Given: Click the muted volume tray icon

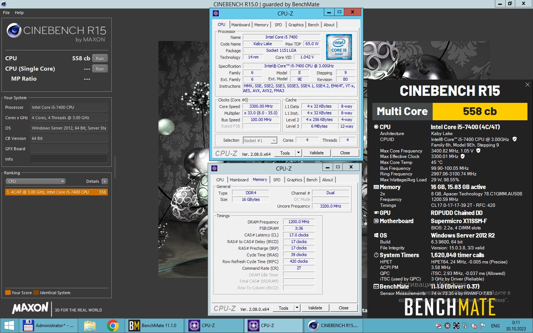Looking at the screenshot, I should [474, 326].
